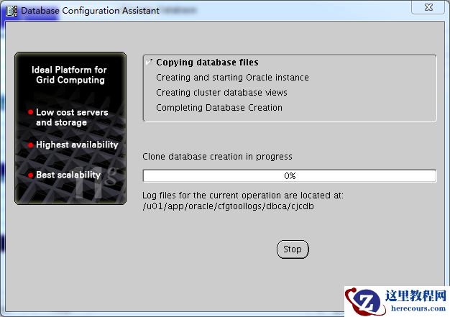
Task: Click the 0% progress bar
Action: [x=290, y=176]
